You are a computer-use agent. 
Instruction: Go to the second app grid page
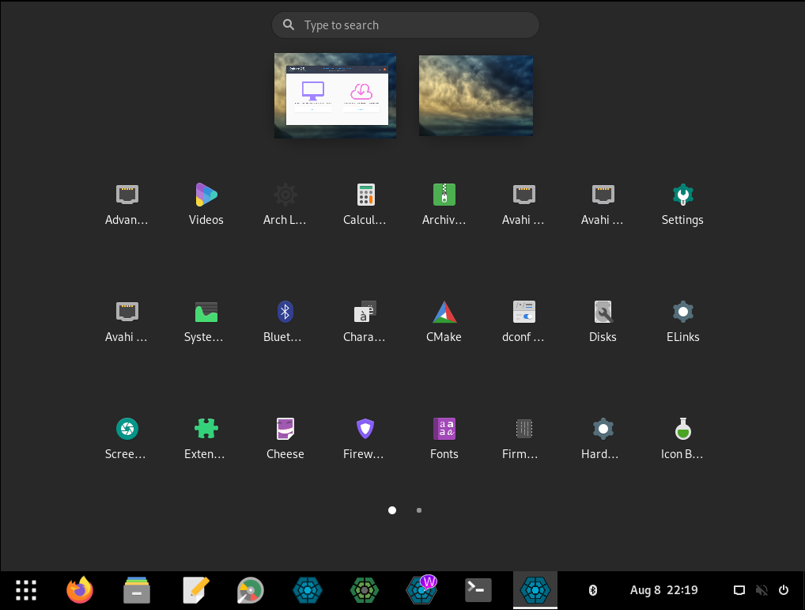(x=419, y=510)
